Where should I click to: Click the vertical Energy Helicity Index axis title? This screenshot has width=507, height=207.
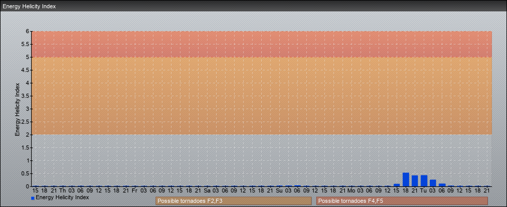[x=17, y=109]
